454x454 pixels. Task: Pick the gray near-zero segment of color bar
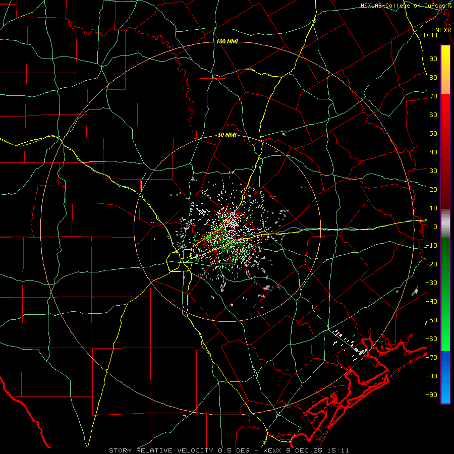445,223
